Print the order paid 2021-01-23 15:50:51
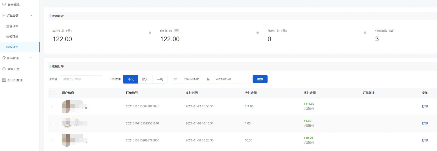The width and height of the screenshot is (437, 151). [425, 106]
